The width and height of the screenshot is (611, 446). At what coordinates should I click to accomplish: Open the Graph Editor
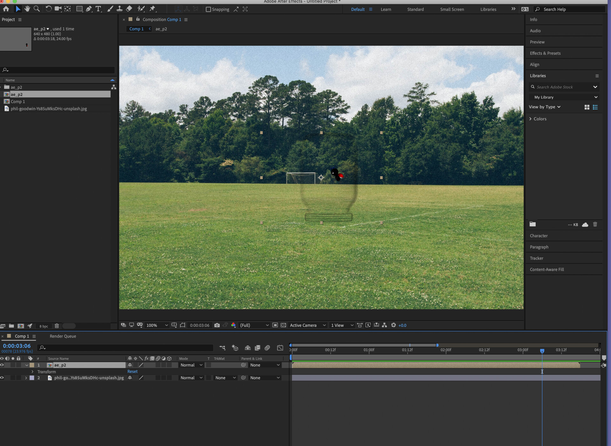tap(280, 348)
